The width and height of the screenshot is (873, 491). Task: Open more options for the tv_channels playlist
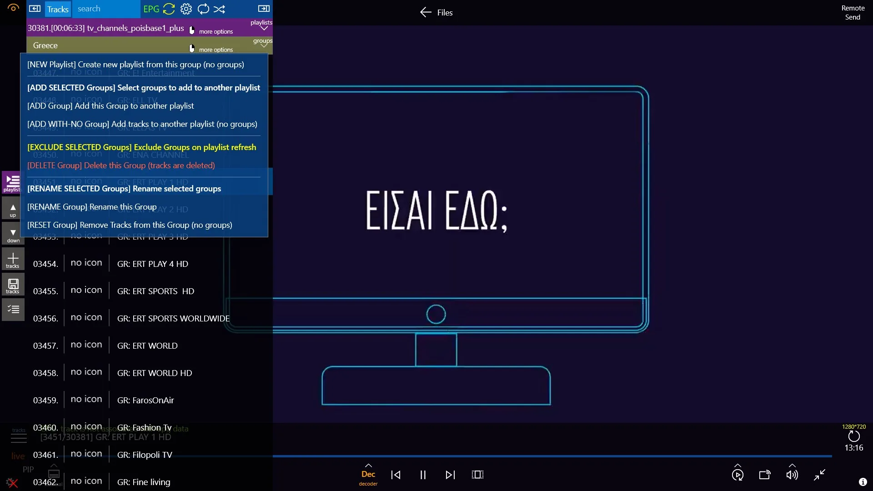[x=211, y=31]
